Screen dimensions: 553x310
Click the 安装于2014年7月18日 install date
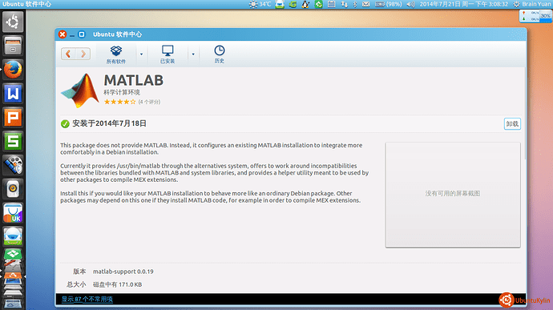click(x=109, y=123)
